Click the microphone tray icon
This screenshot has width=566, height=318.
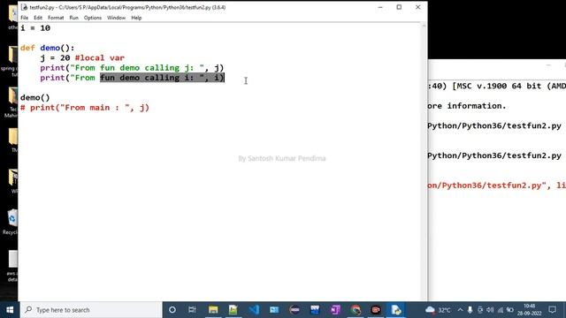[470, 310]
